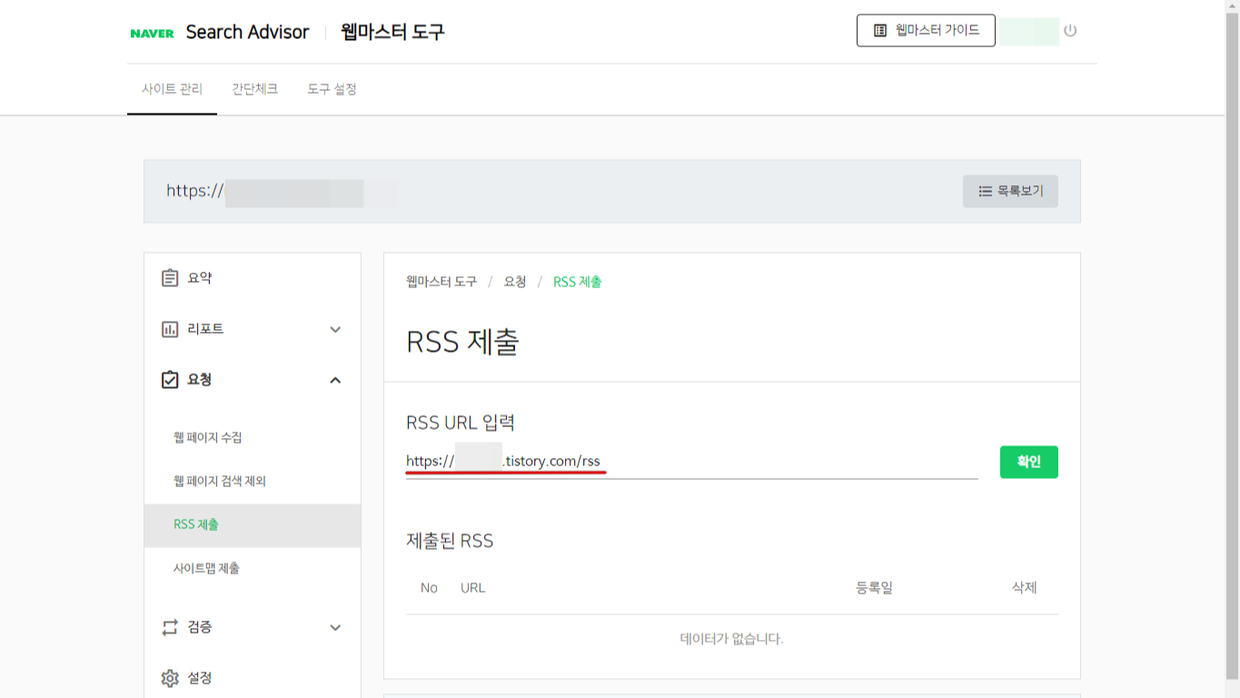Screen dimensions: 1240x698
Task: Click the 데이터가 없습니다. message
Action: pos(731,639)
